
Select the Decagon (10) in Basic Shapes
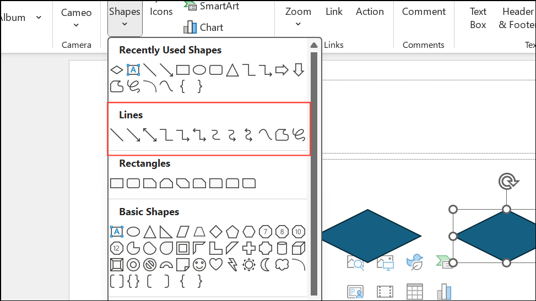click(299, 232)
